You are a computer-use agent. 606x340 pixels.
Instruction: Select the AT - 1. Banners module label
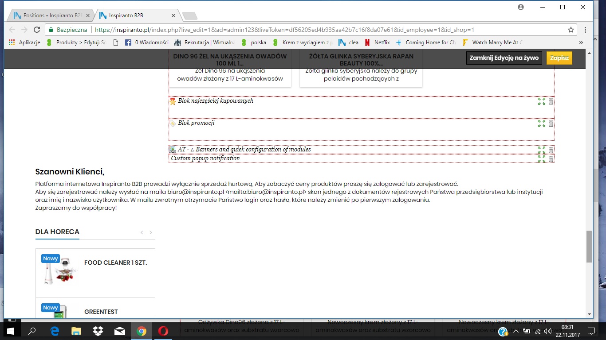[244, 150]
